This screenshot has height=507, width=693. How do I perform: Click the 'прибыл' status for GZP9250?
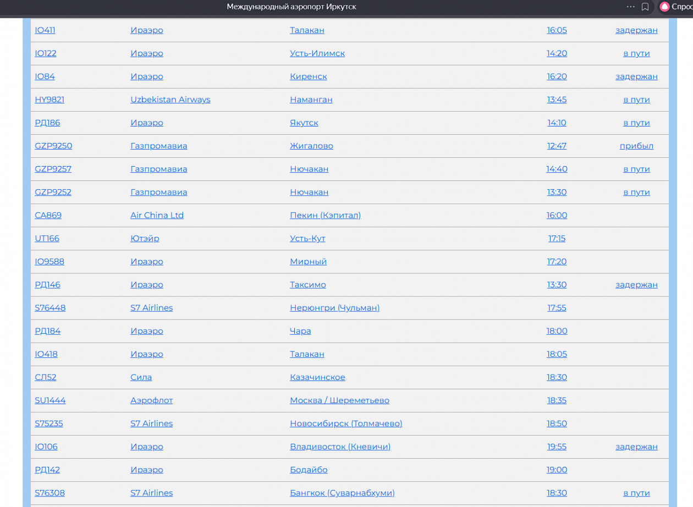coord(636,146)
